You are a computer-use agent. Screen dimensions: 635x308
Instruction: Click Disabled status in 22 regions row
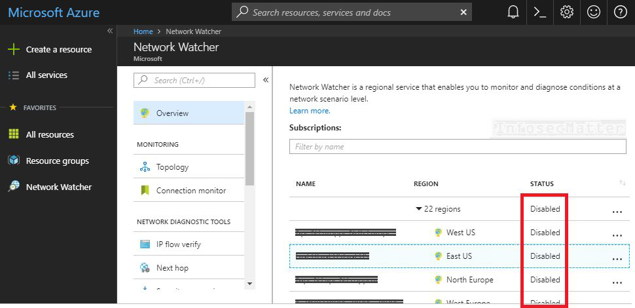[545, 209]
